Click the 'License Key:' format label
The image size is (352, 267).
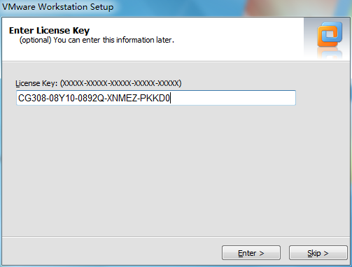99,83
